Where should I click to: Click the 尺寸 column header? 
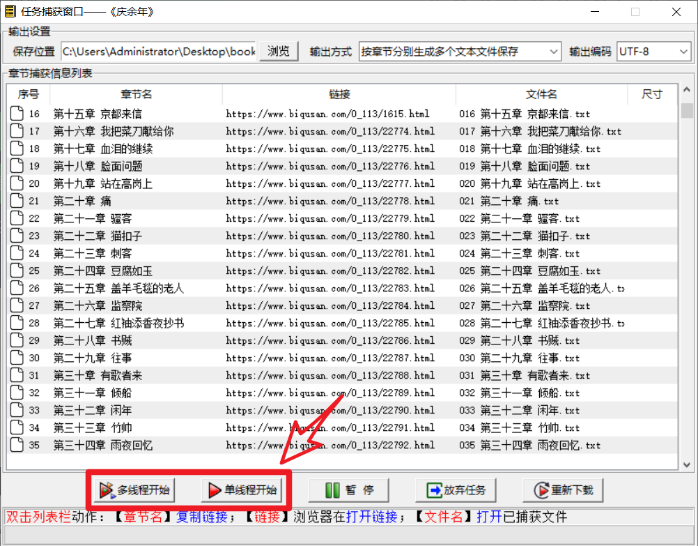(652, 94)
